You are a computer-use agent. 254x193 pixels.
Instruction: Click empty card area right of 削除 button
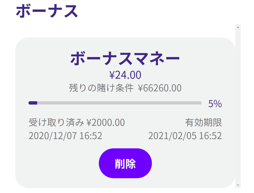tap(192, 163)
